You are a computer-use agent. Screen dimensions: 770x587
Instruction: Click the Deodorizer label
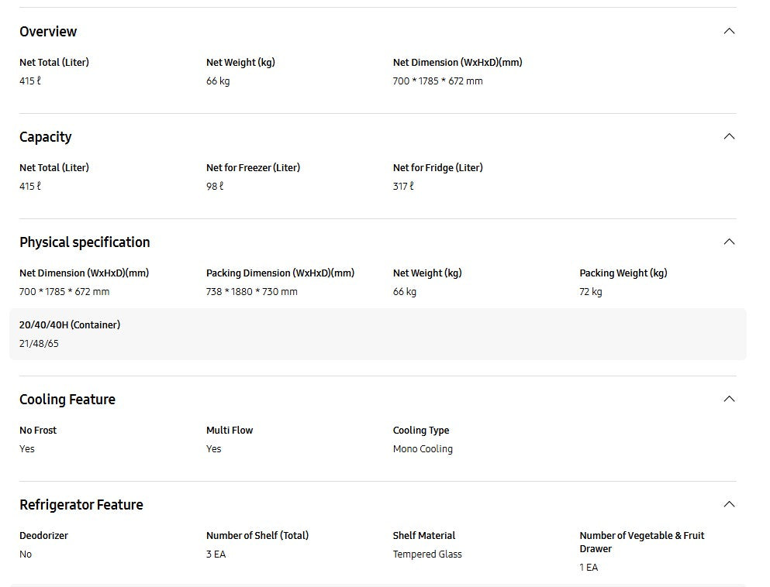pos(43,536)
